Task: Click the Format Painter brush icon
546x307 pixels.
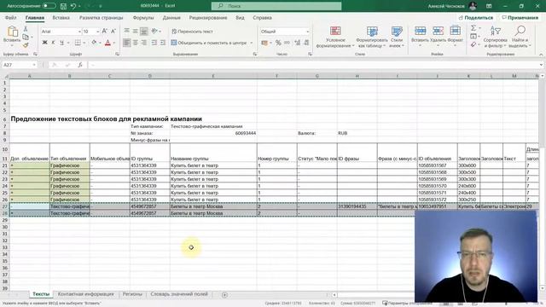Action: [x=26, y=45]
